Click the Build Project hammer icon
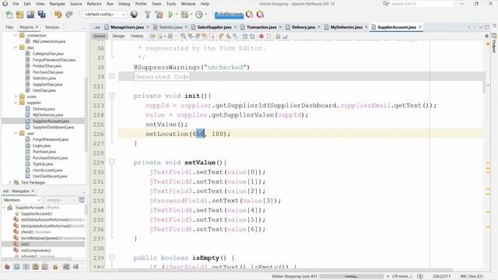This screenshot has height=280, width=498. tap(147, 14)
